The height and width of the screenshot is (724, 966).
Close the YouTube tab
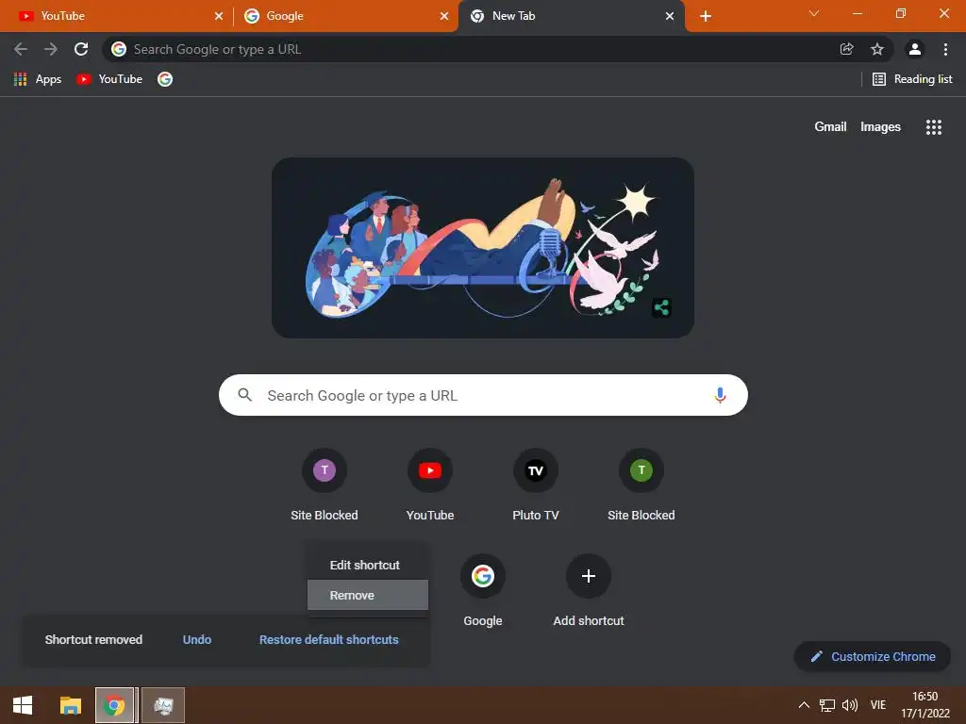pos(219,16)
